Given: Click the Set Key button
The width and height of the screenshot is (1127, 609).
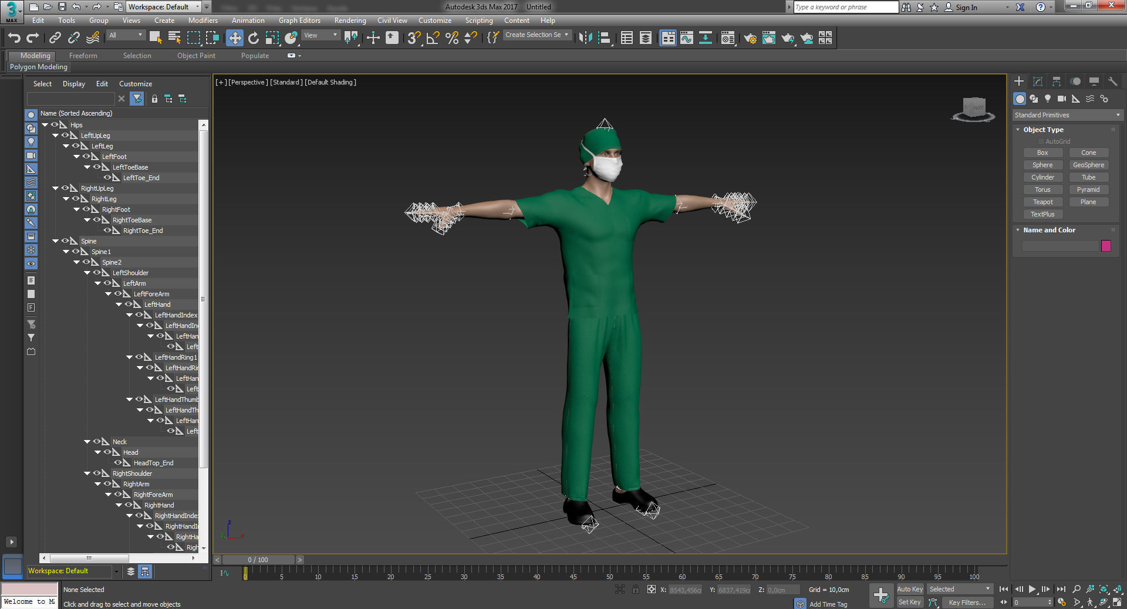Looking at the screenshot, I should [910, 602].
